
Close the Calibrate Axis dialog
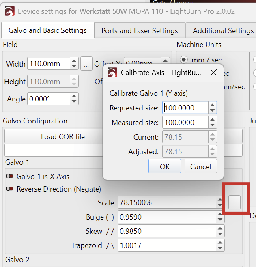tap(213, 73)
